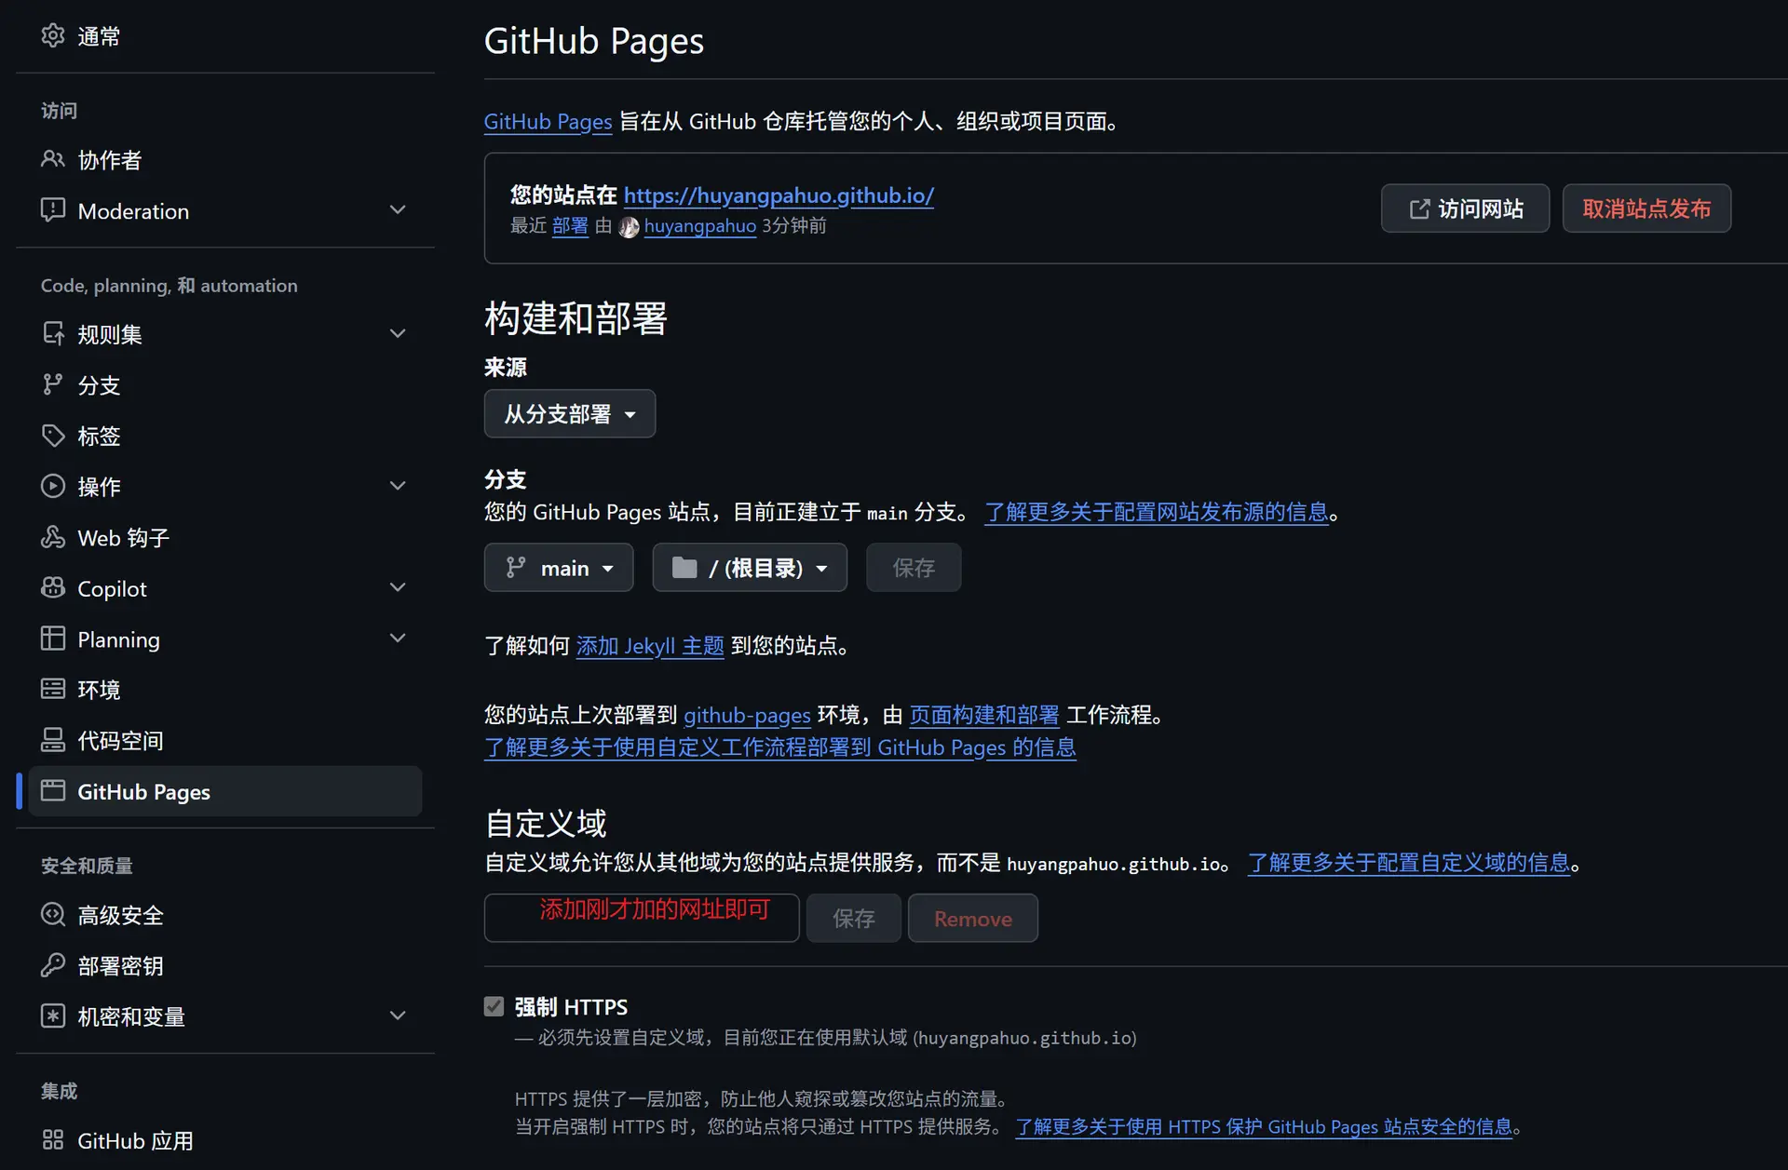
Task: Open 高级安全 settings page
Action: tap(225, 915)
